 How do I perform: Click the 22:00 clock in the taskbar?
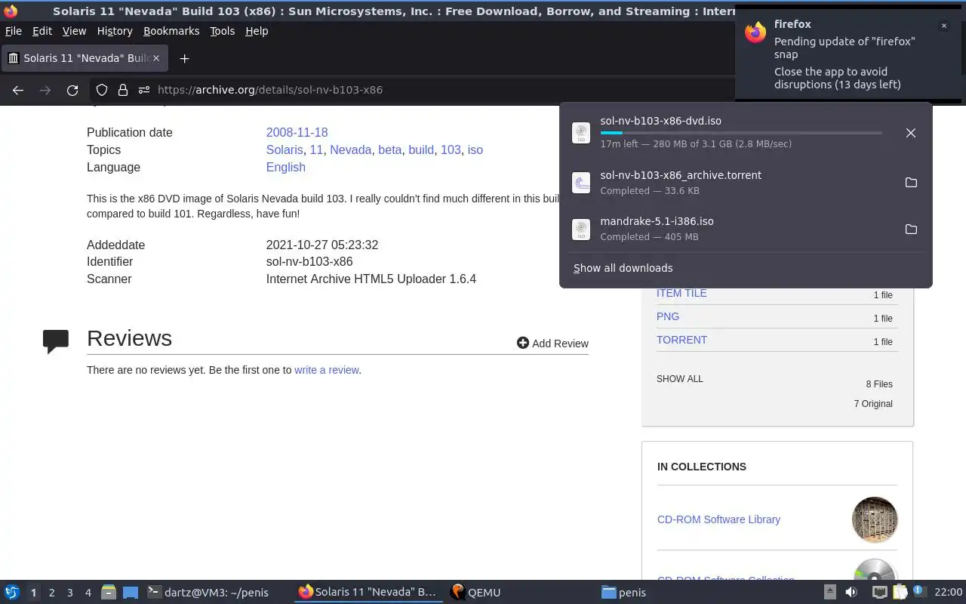948,592
